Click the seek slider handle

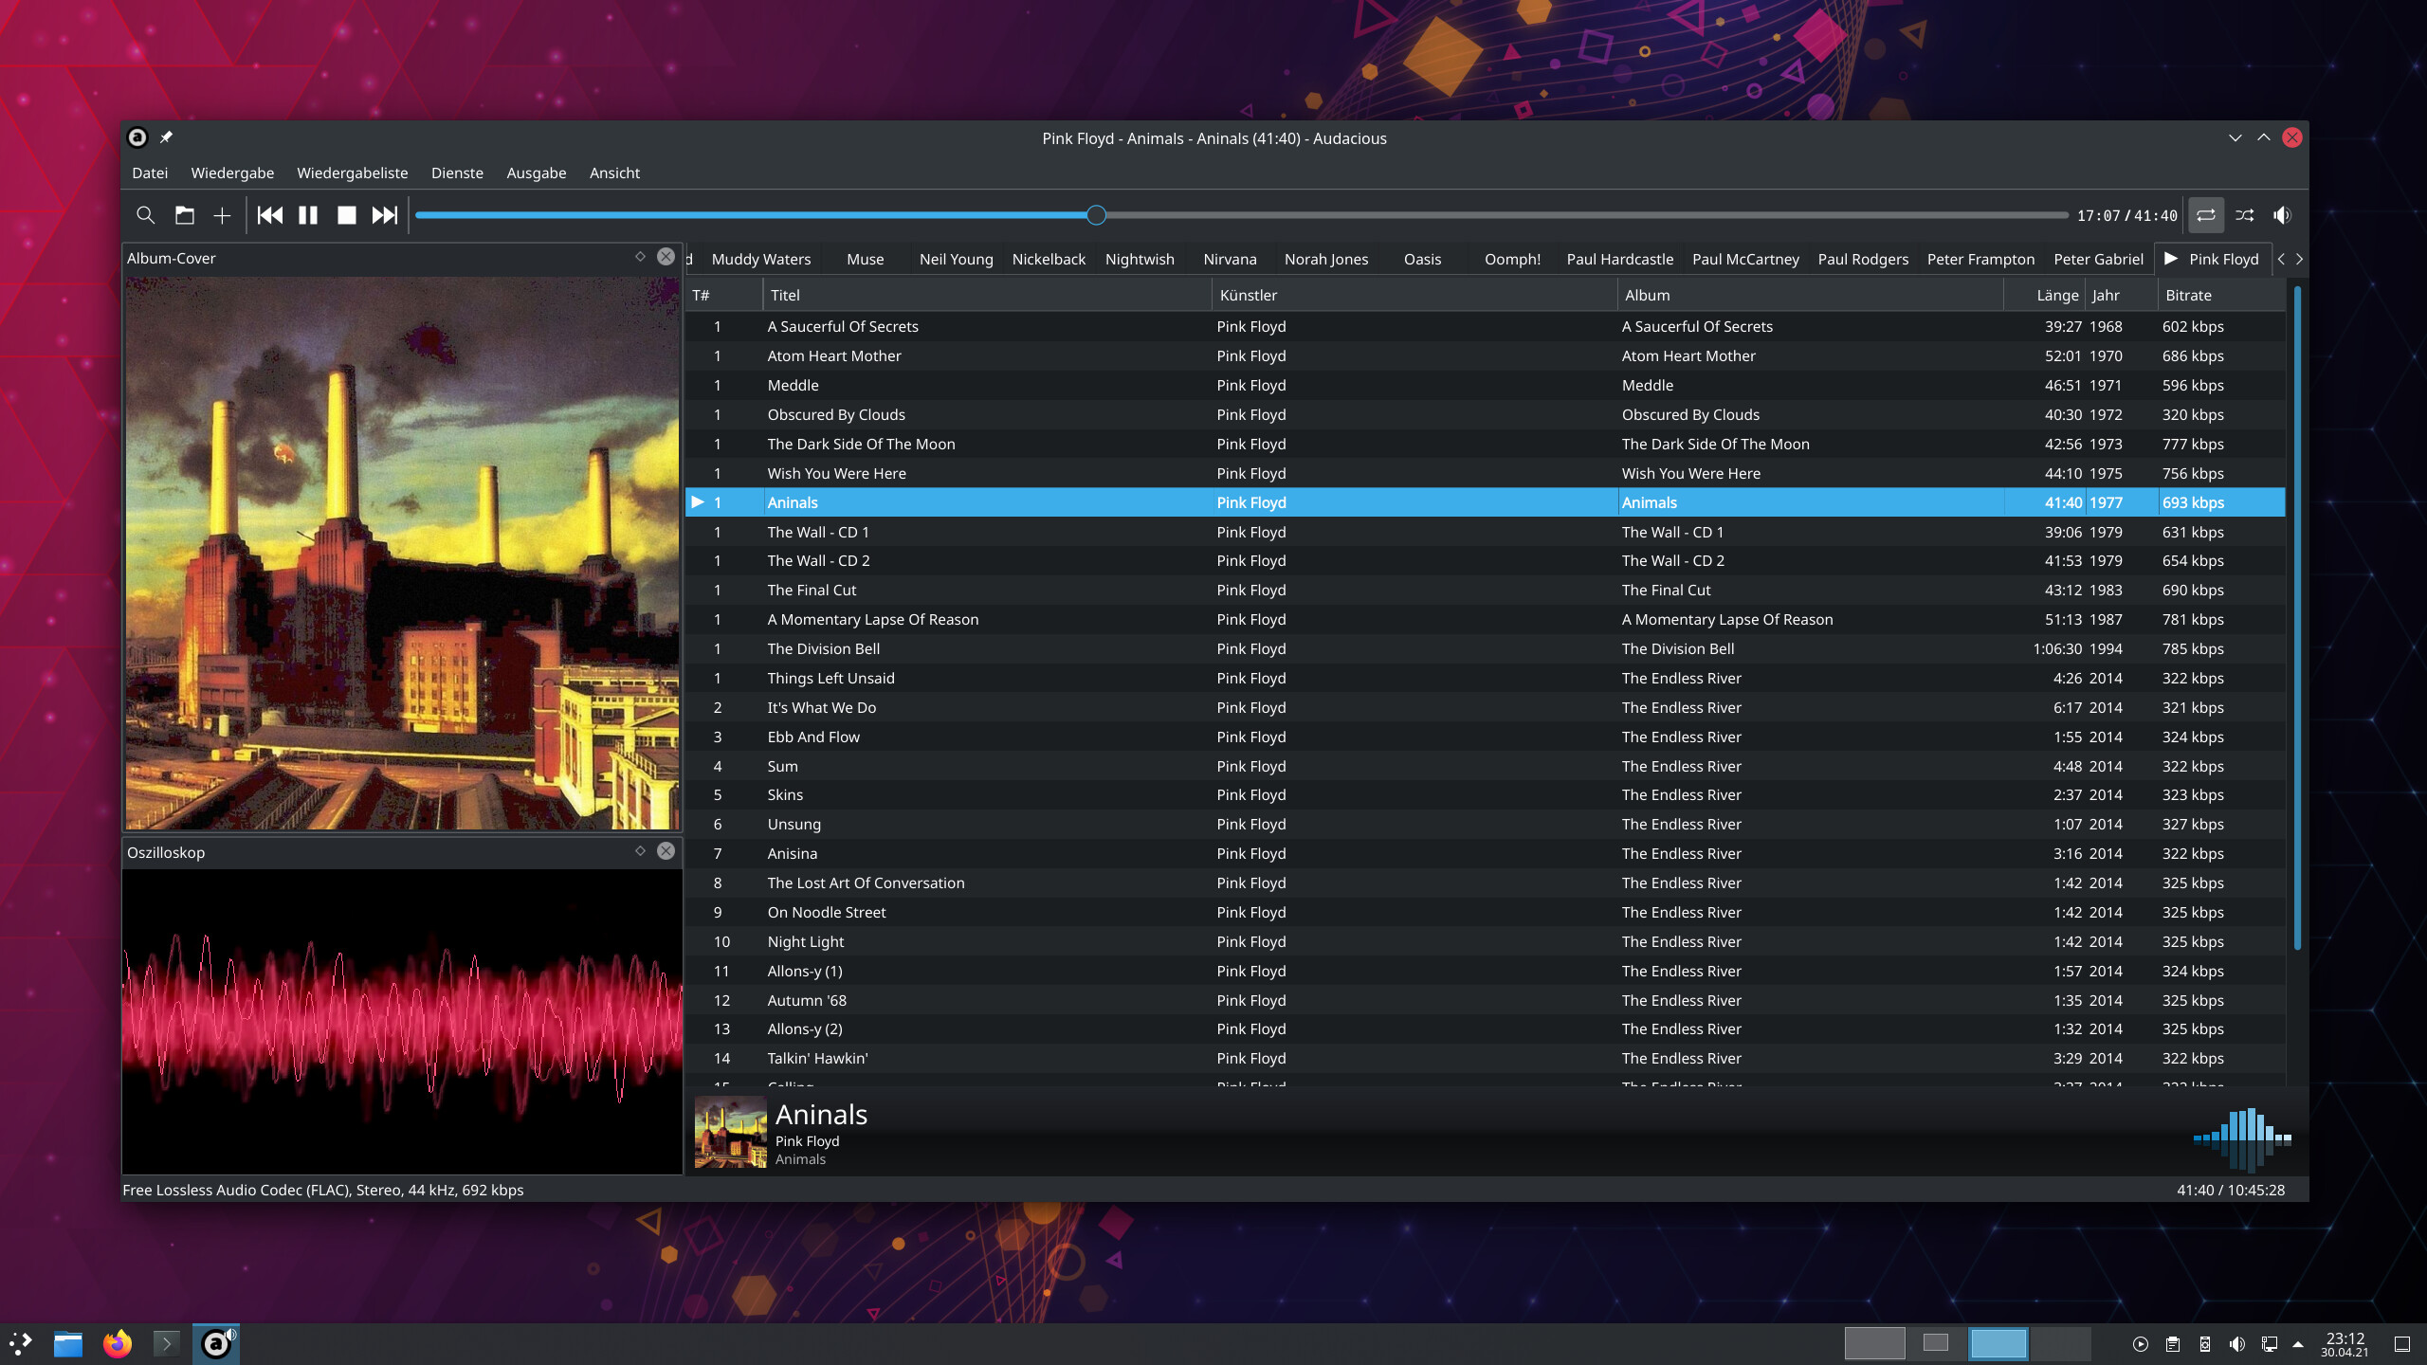pyautogui.click(x=1096, y=215)
